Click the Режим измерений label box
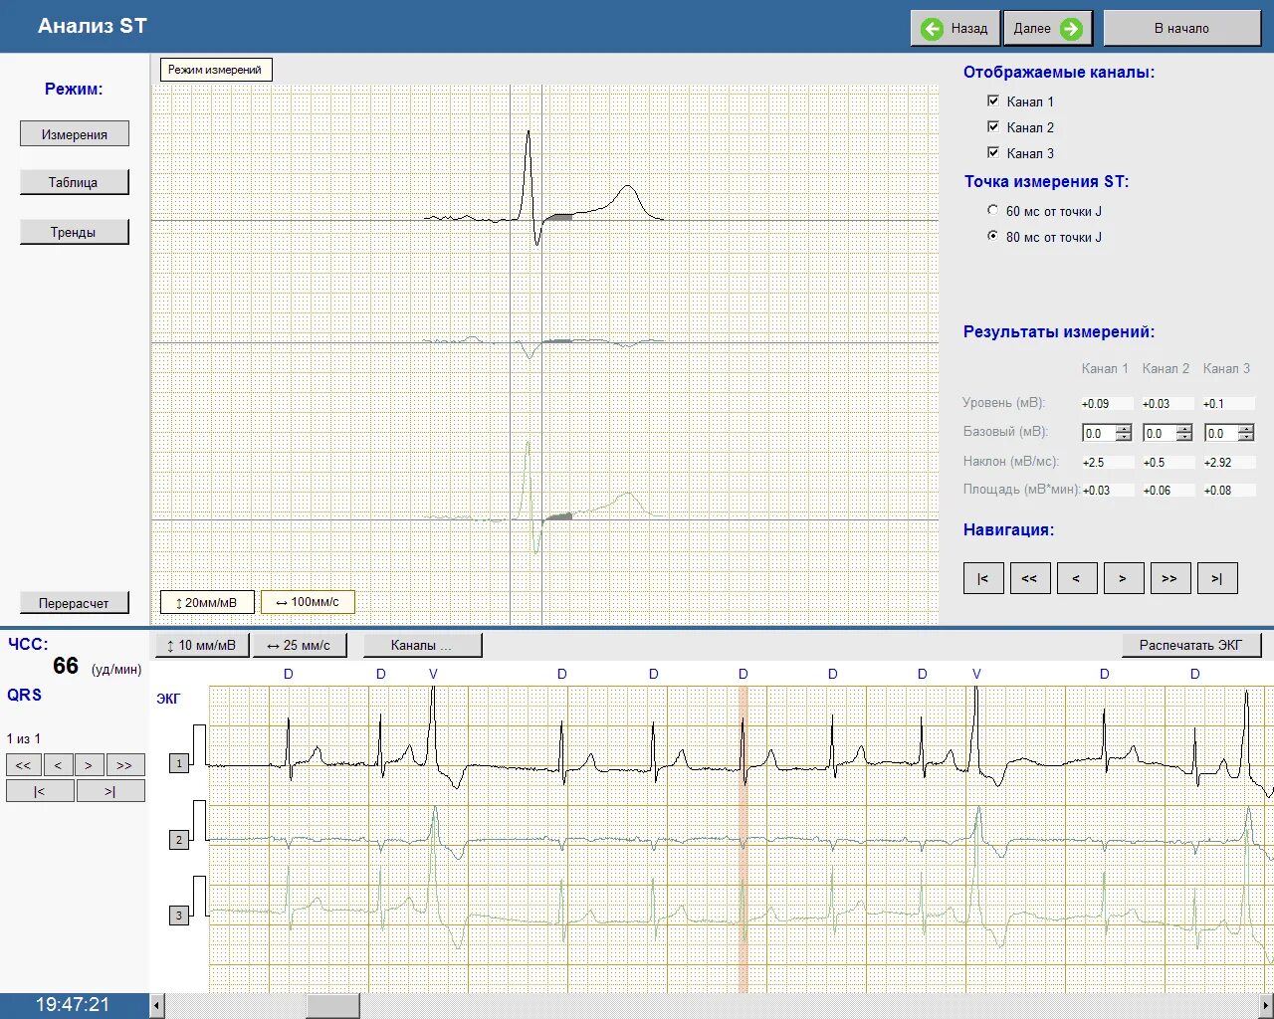 coord(215,70)
